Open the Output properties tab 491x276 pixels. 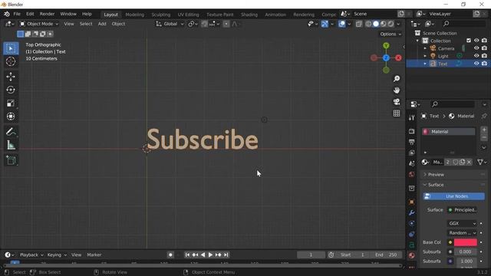(411, 142)
